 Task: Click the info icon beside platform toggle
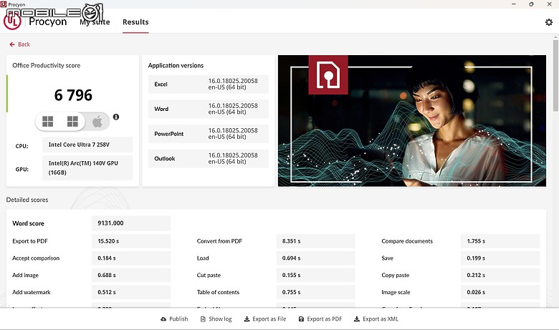(116, 117)
